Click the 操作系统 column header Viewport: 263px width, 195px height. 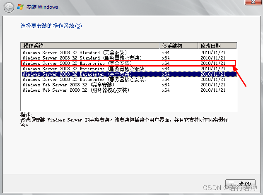[x=90, y=46]
